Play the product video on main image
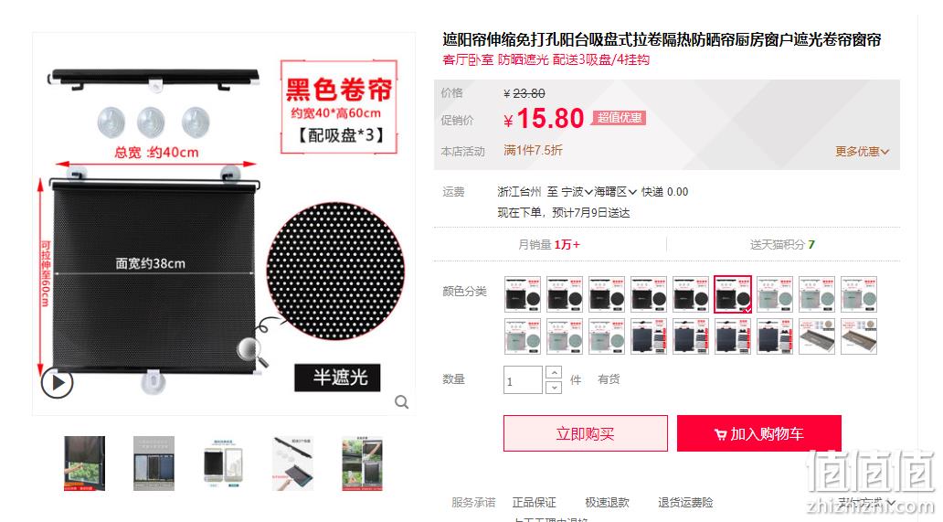The width and height of the screenshot is (943, 522). 58,382
